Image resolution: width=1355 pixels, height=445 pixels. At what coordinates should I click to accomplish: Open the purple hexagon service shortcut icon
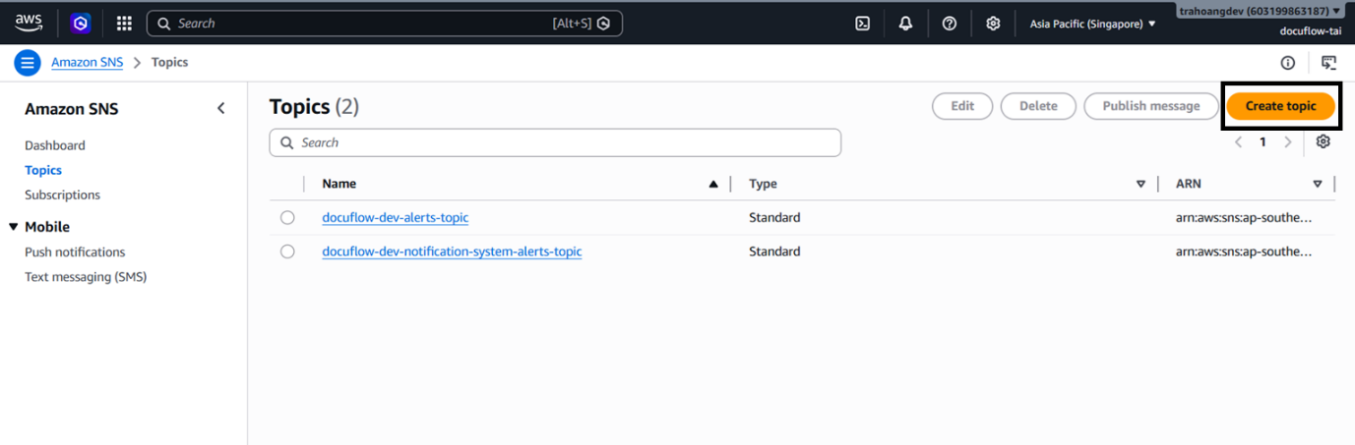pos(82,23)
